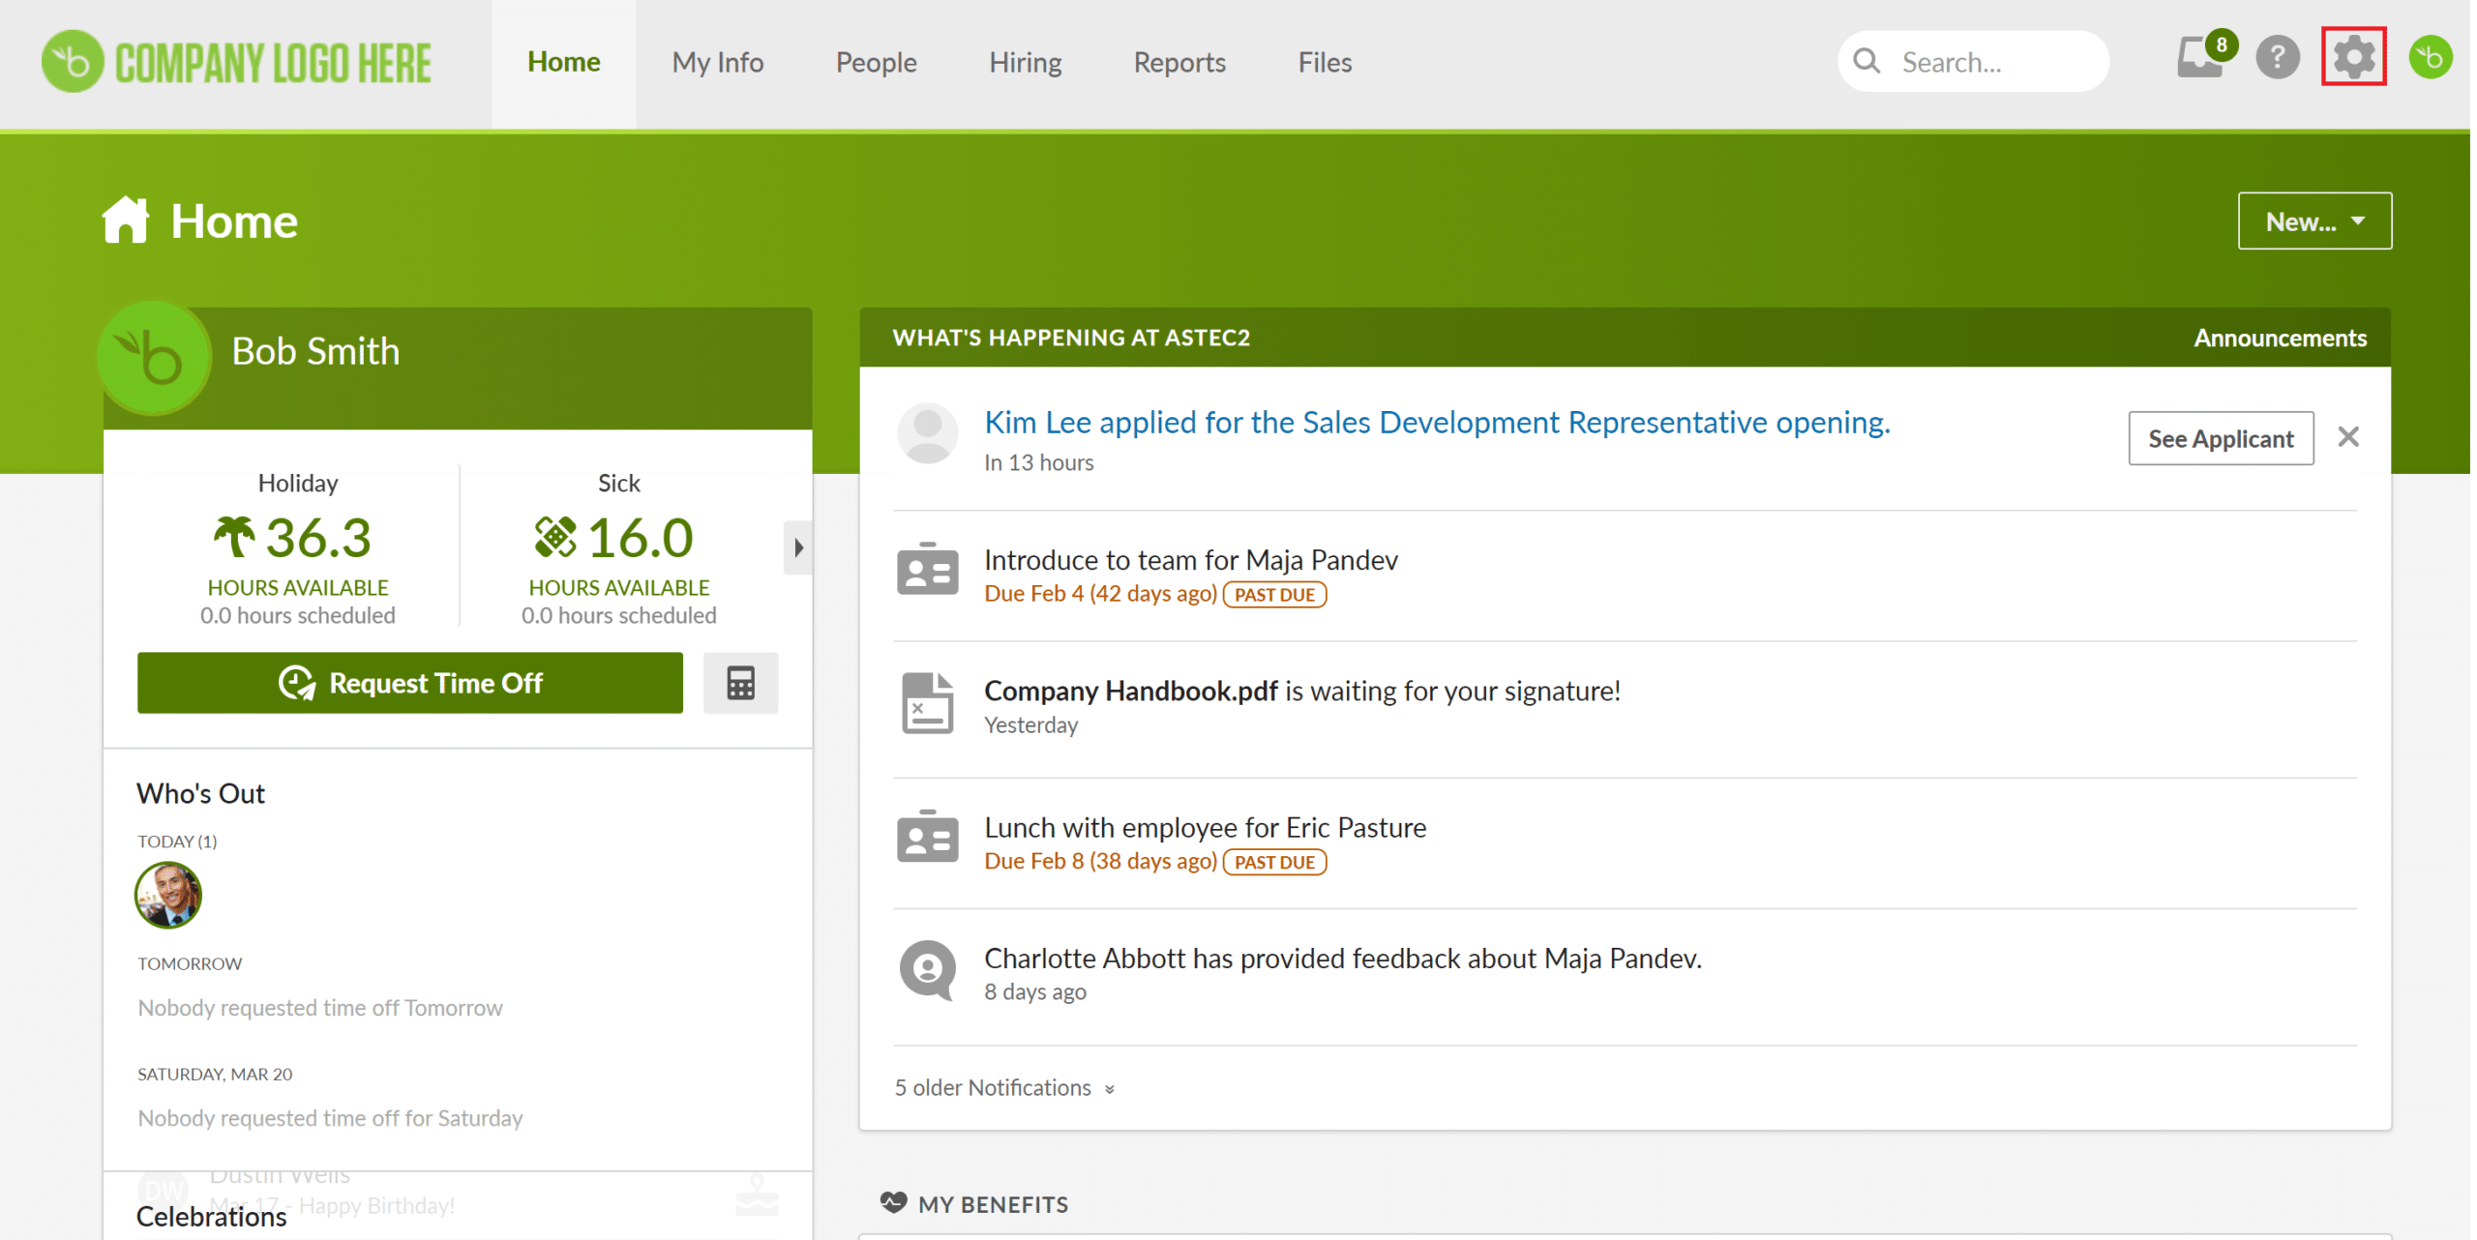This screenshot has width=2477, height=1240.
Task: Click Charlotte Abbott feedback chat icon
Action: (x=927, y=969)
